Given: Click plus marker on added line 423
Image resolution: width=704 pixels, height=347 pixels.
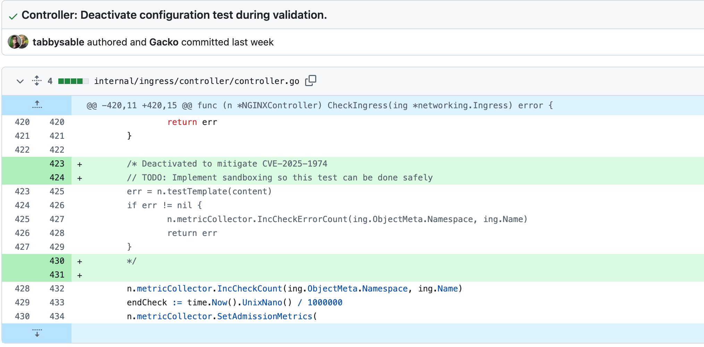Looking at the screenshot, I should [x=80, y=164].
